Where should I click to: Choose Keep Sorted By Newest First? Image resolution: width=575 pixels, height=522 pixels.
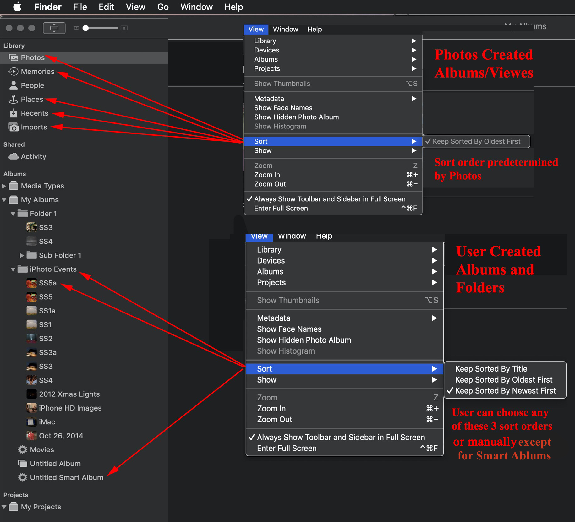click(505, 391)
